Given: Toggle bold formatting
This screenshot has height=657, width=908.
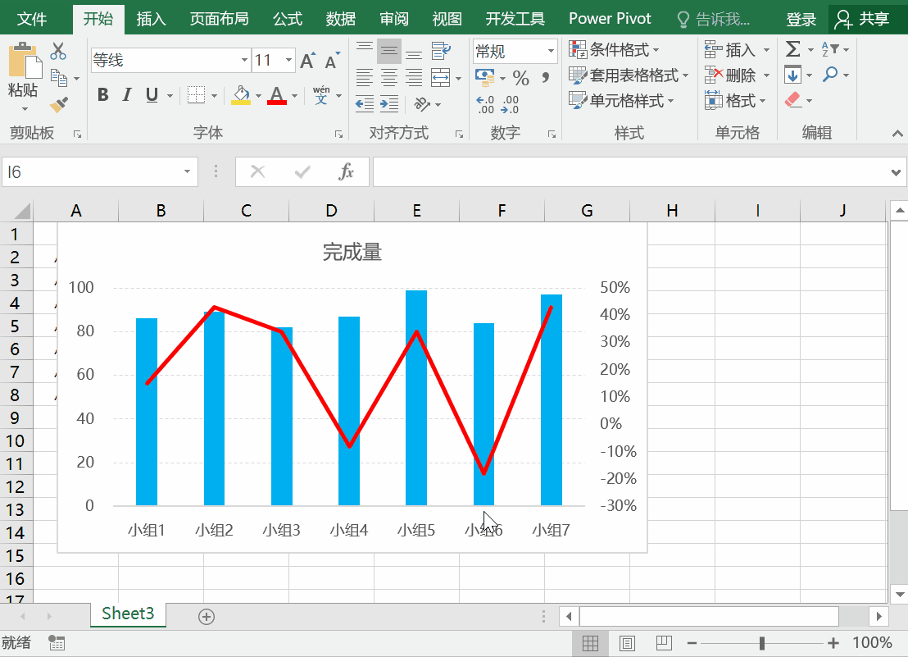Looking at the screenshot, I should pyautogui.click(x=103, y=95).
